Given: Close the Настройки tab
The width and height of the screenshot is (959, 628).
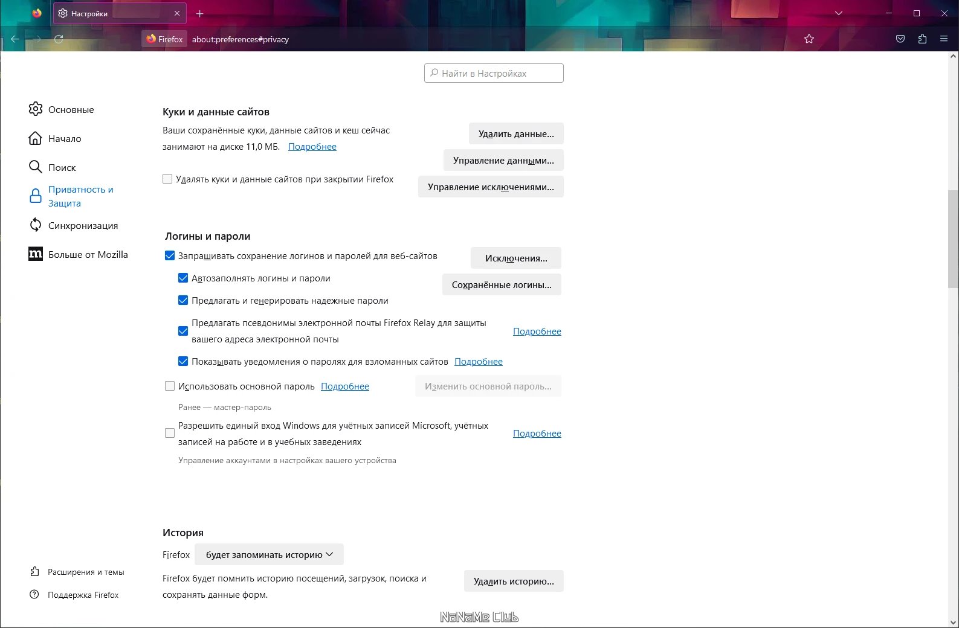Looking at the screenshot, I should click(x=177, y=13).
